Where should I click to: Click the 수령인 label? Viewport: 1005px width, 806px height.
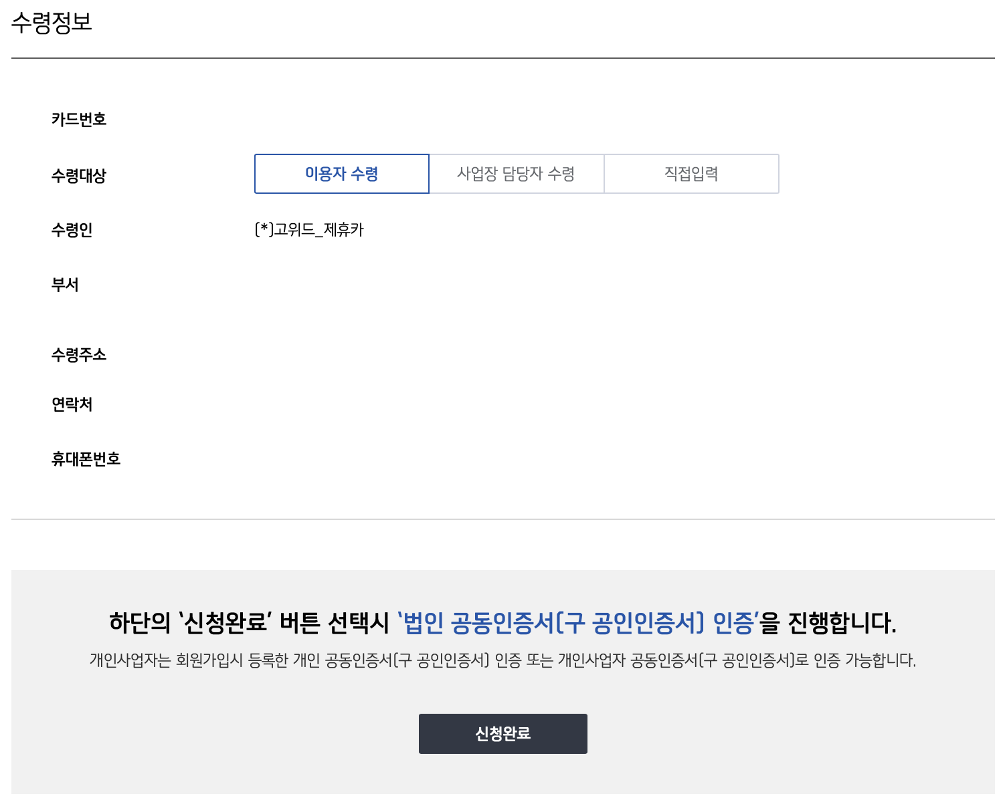pos(72,230)
